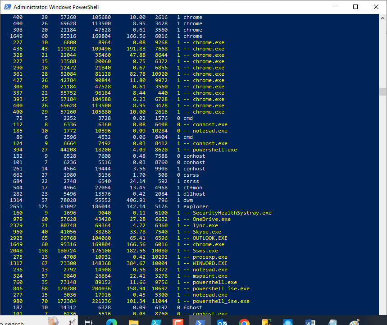Open Microsoft Word from the taskbar
The image size is (387, 325).
click(x=310, y=322)
